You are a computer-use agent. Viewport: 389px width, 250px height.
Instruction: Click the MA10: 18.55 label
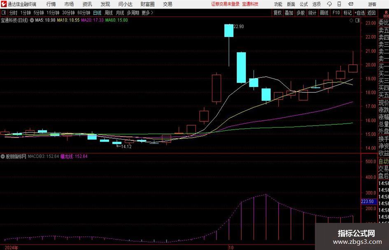point(68,20)
